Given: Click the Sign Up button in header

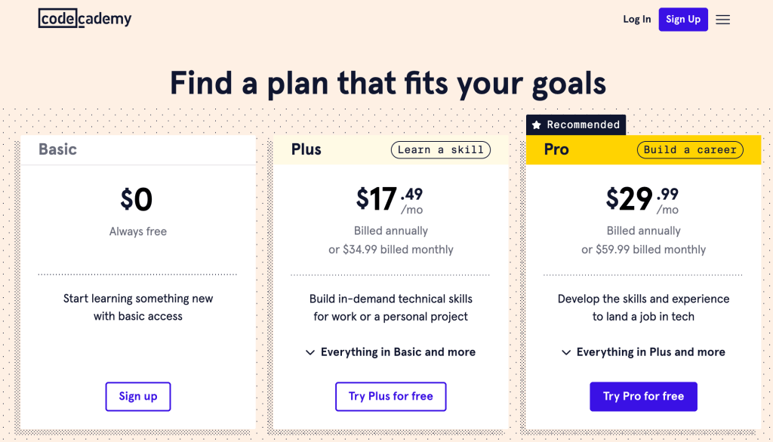Looking at the screenshot, I should (x=683, y=19).
